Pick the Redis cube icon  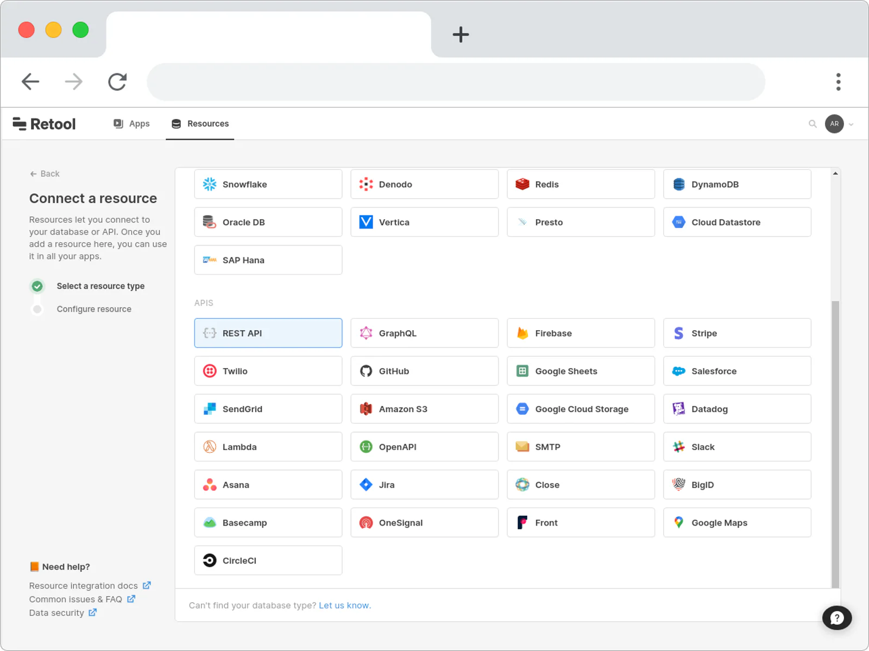click(522, 184)
